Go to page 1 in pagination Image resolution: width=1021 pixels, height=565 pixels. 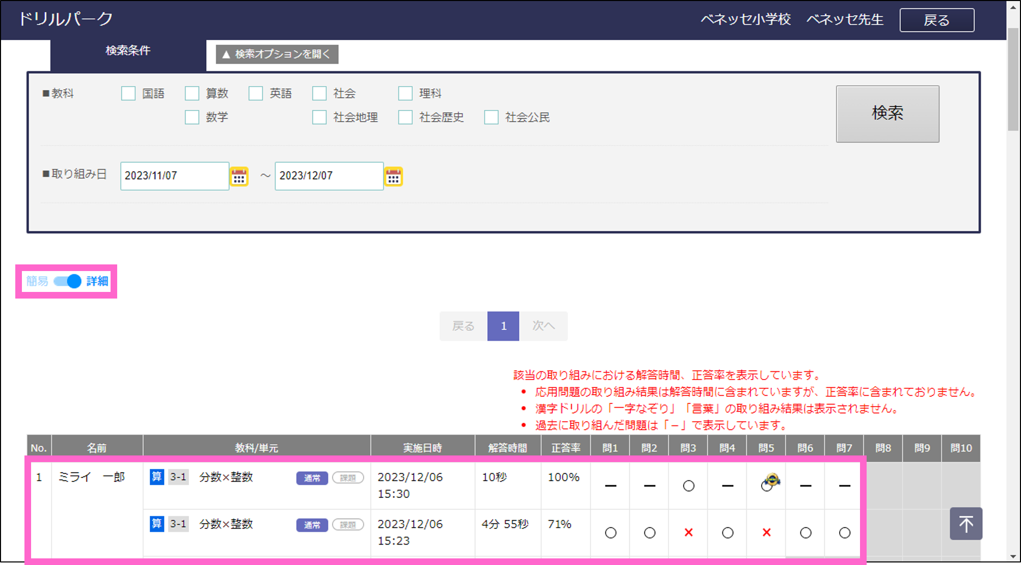point(503,326)
